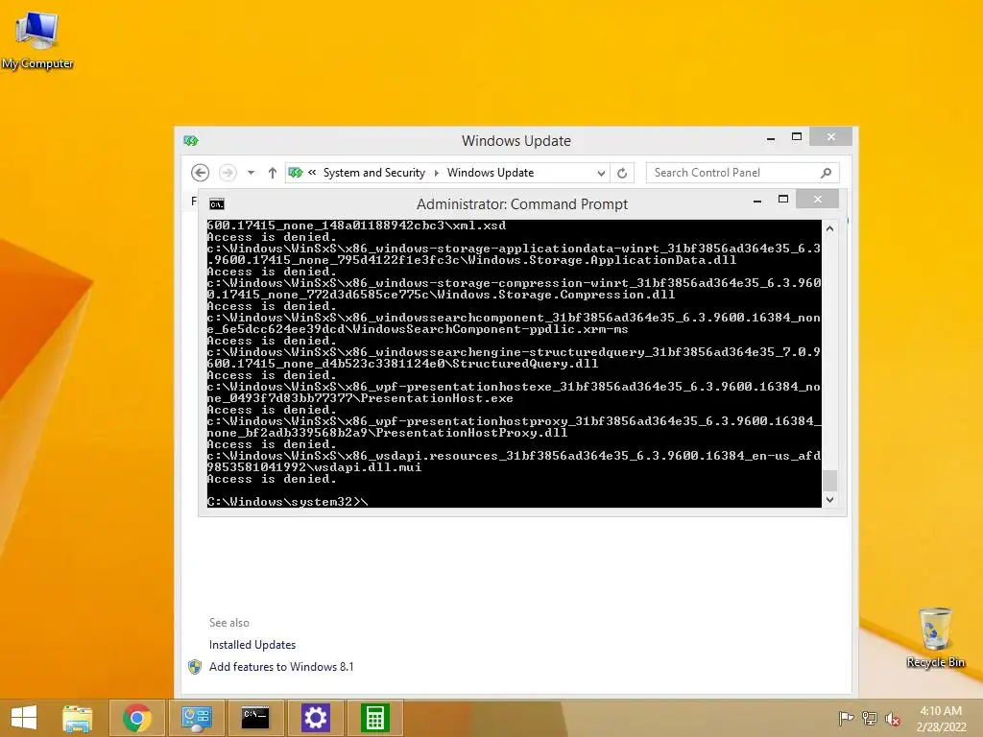Click Command Prompt scrollbar thumb
The width and height of the screenshot is (983, 737).
click(829, 481)
